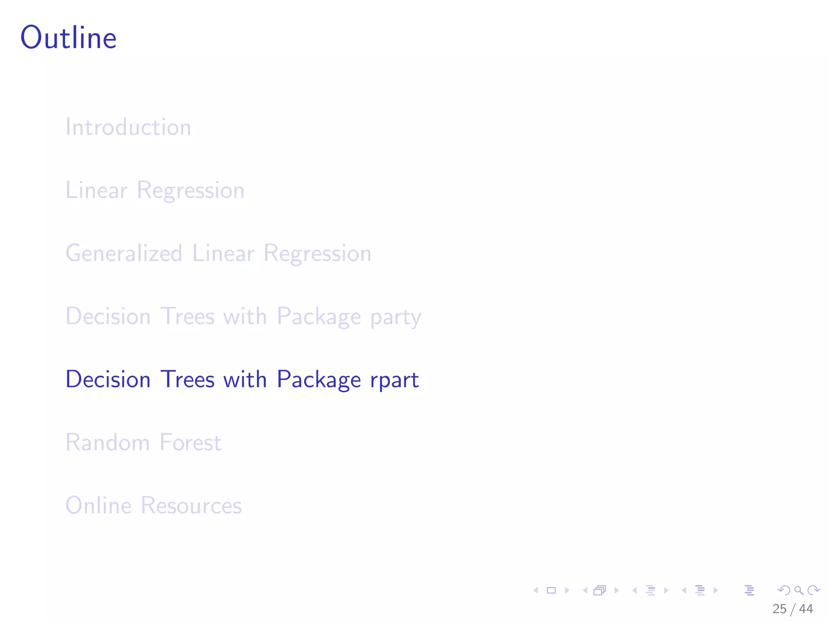Viewport: 828px width, 621px height.
Task: Click the subsection navigation icon
Action: pos(650,591)
